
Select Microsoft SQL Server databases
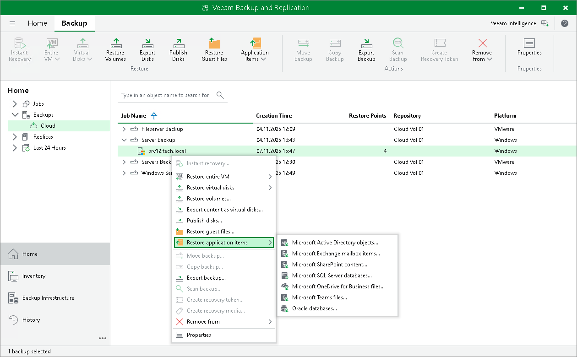click(x=337, y=276)
